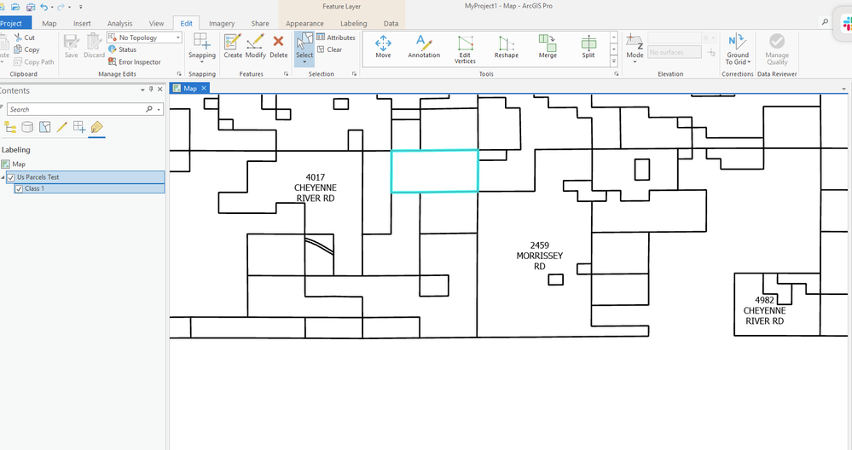Switch Contents to List By Labeling
The width and height of the screenshot is (852, 450).
(96, 127)
